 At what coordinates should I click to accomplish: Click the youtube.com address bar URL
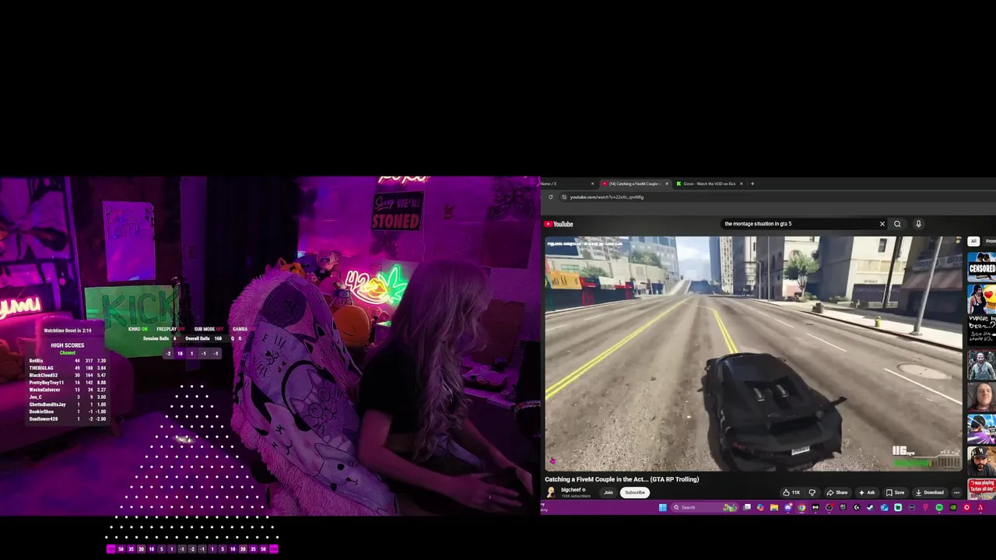coord(607,197)
